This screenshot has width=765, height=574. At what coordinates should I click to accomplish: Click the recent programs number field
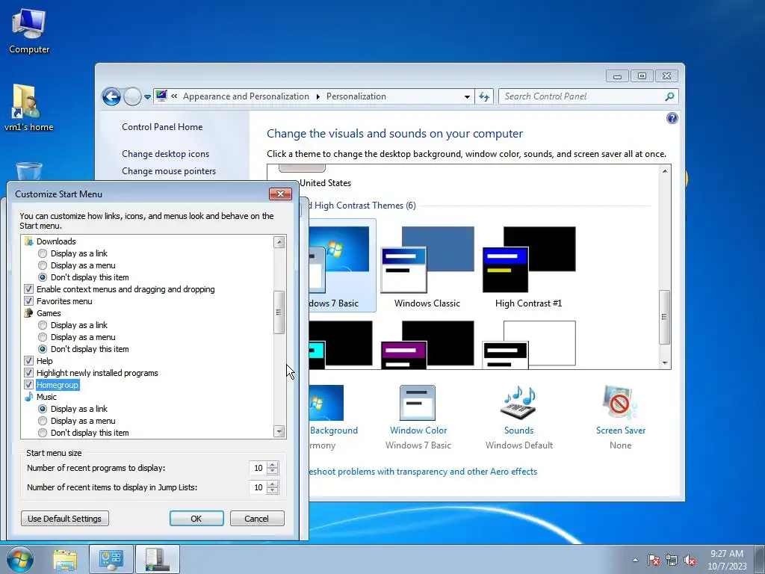point(257,468)
